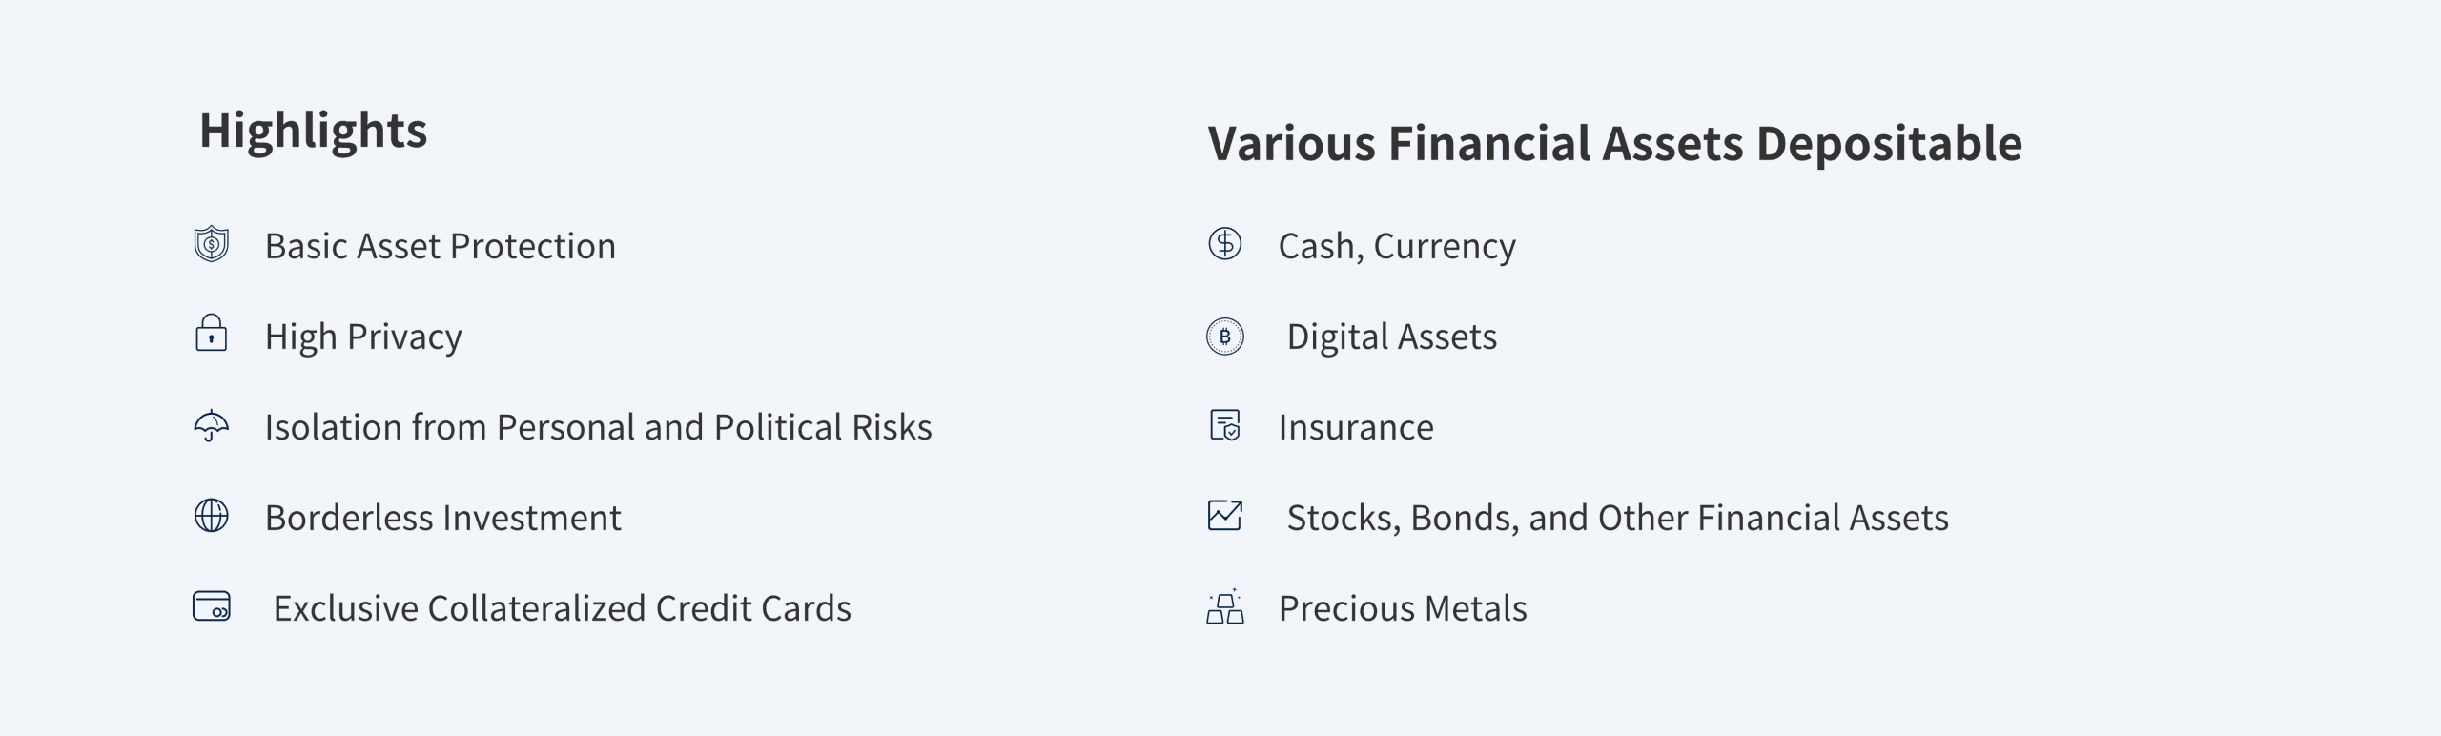This screenshot has width=2441, height=736.
Task: Click the credit card icon
Action: coord(211,606)
